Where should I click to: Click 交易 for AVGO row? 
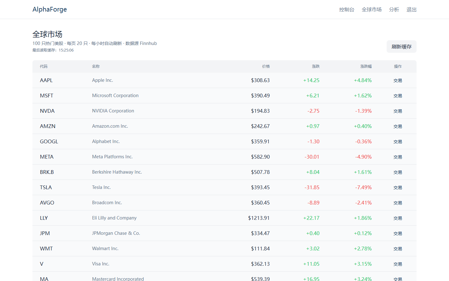coord(398,203)
